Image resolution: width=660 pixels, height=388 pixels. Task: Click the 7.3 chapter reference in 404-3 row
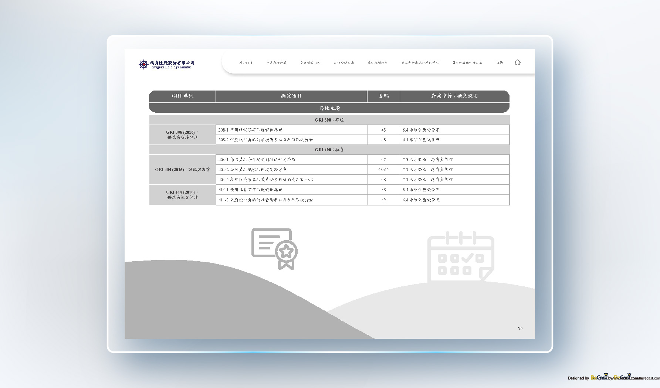click(x=427, y=180)
